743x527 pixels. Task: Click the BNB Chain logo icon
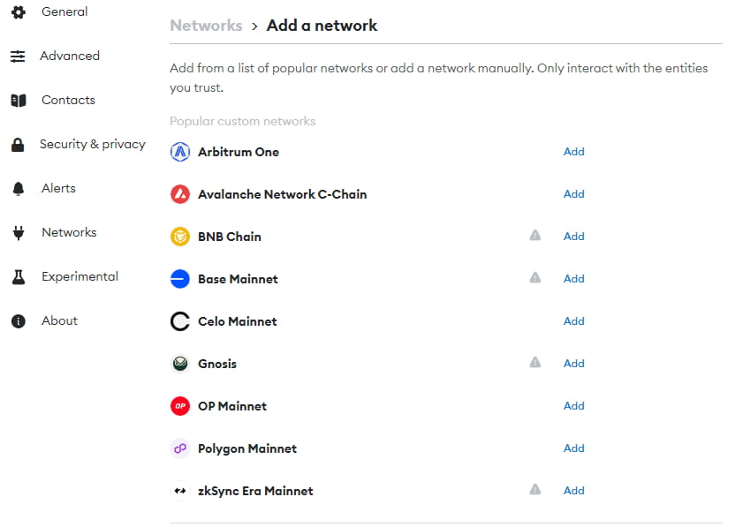180,237
